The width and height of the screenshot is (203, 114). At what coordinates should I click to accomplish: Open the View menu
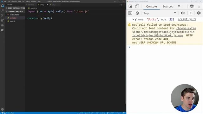(20, 2)
